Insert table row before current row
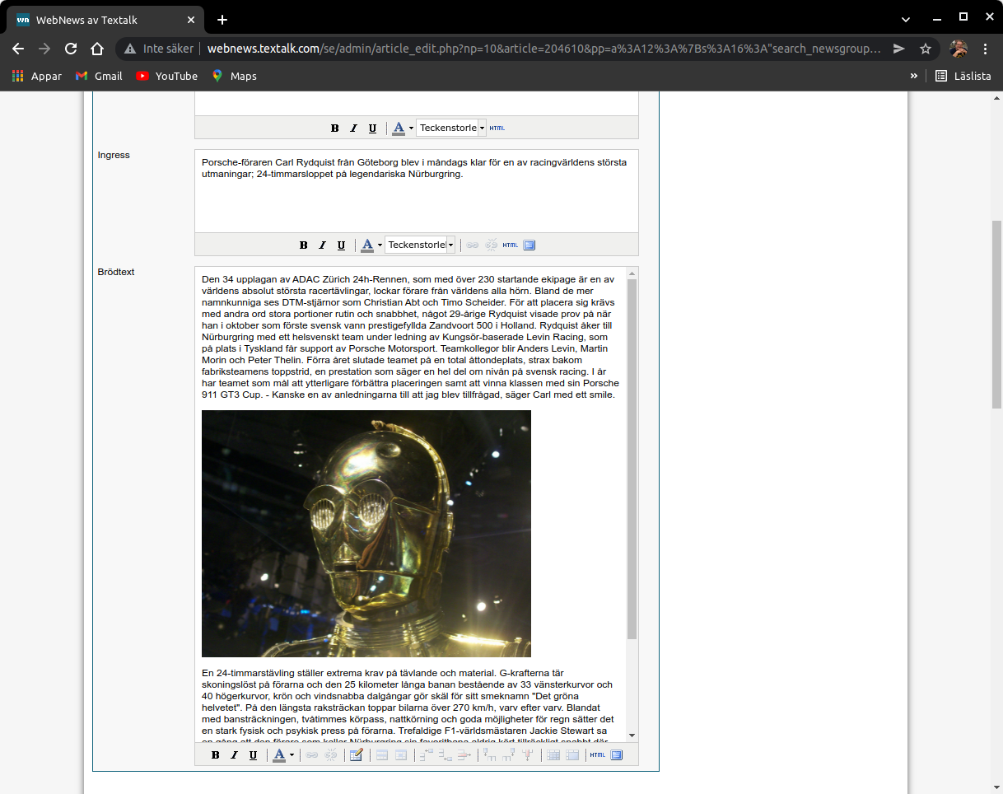This screenshot has width=1003, height=794. point(427,754)
